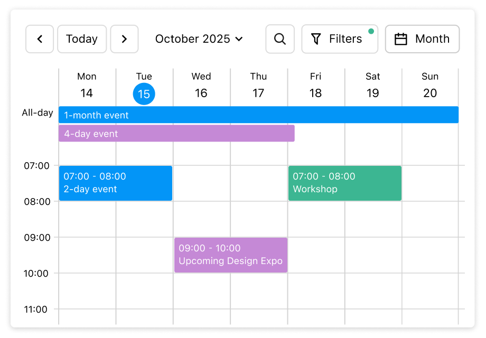
Task: Click the calendar icon in Month button
Action: 401,39
